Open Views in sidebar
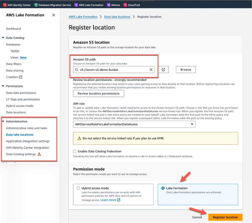The width and height of the screenshot is (252, 223). point(15,57)
